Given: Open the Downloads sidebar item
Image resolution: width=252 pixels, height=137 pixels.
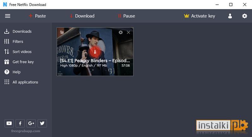Looking at the screenshot, I should click(x=18, y=31).
